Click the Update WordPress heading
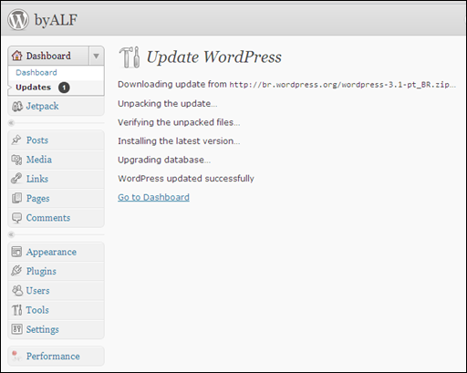The width and height of the screenshot is (467, 373). click(214, 57)
